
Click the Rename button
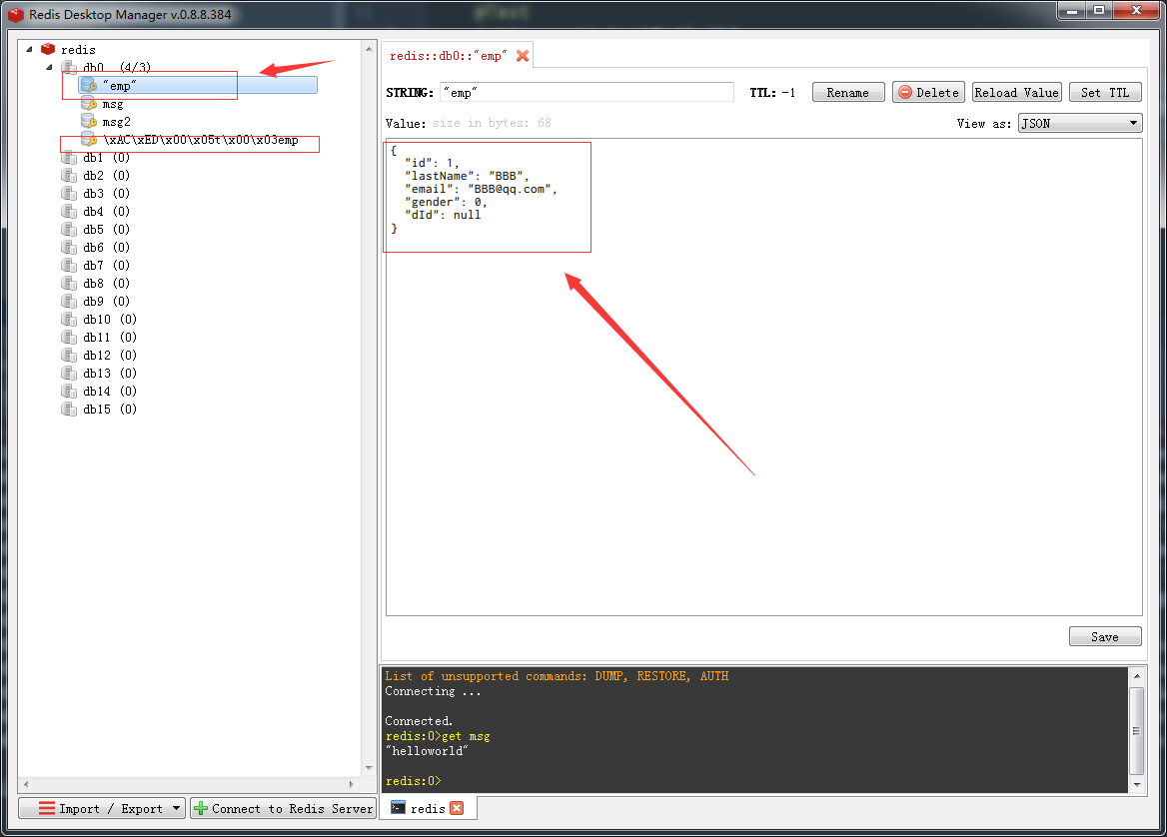click(847, 92)
